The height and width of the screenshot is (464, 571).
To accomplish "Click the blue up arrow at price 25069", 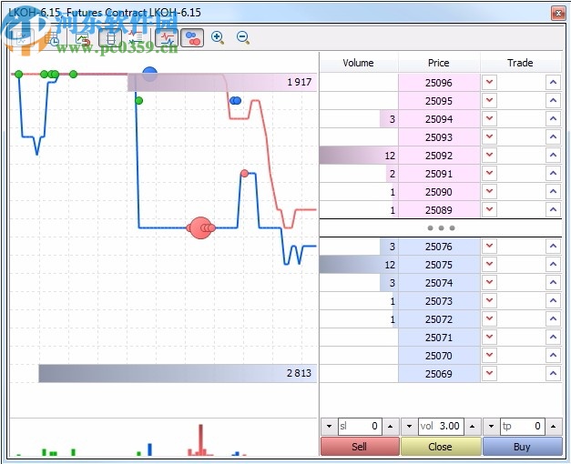I will click(553, 374).
